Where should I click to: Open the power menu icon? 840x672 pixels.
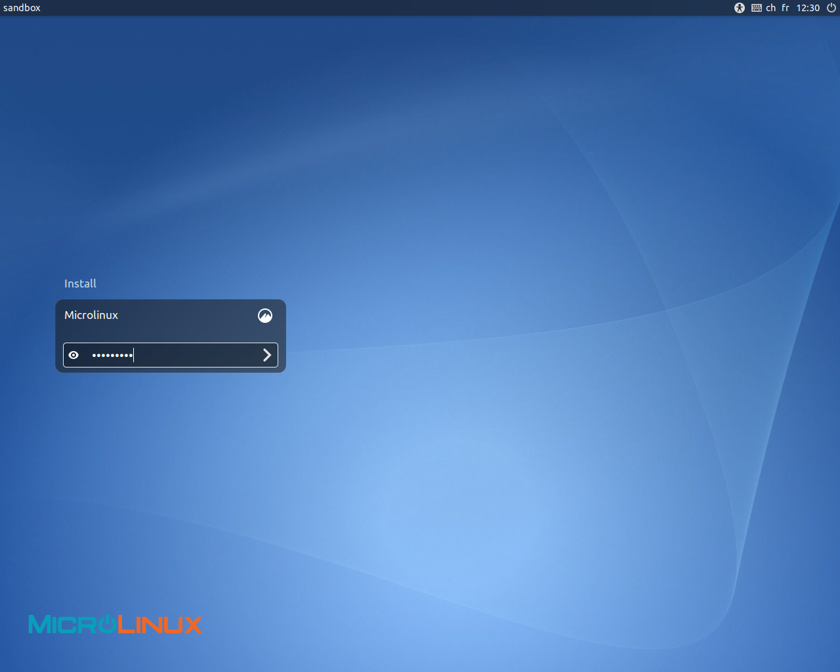pos(831,8)
